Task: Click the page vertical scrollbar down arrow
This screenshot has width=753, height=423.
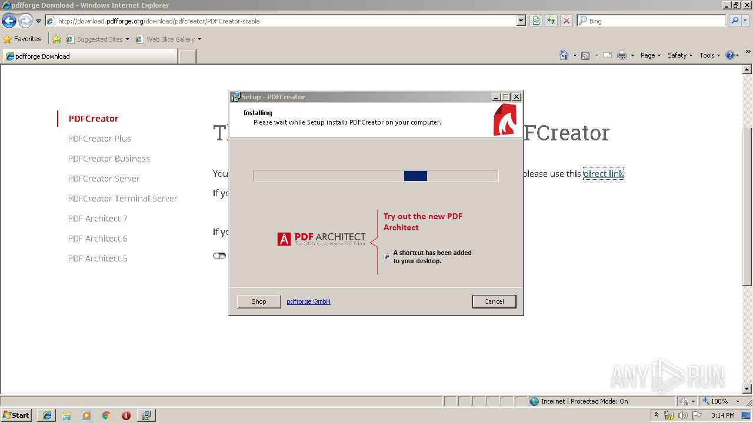Action: pos(747,389)
